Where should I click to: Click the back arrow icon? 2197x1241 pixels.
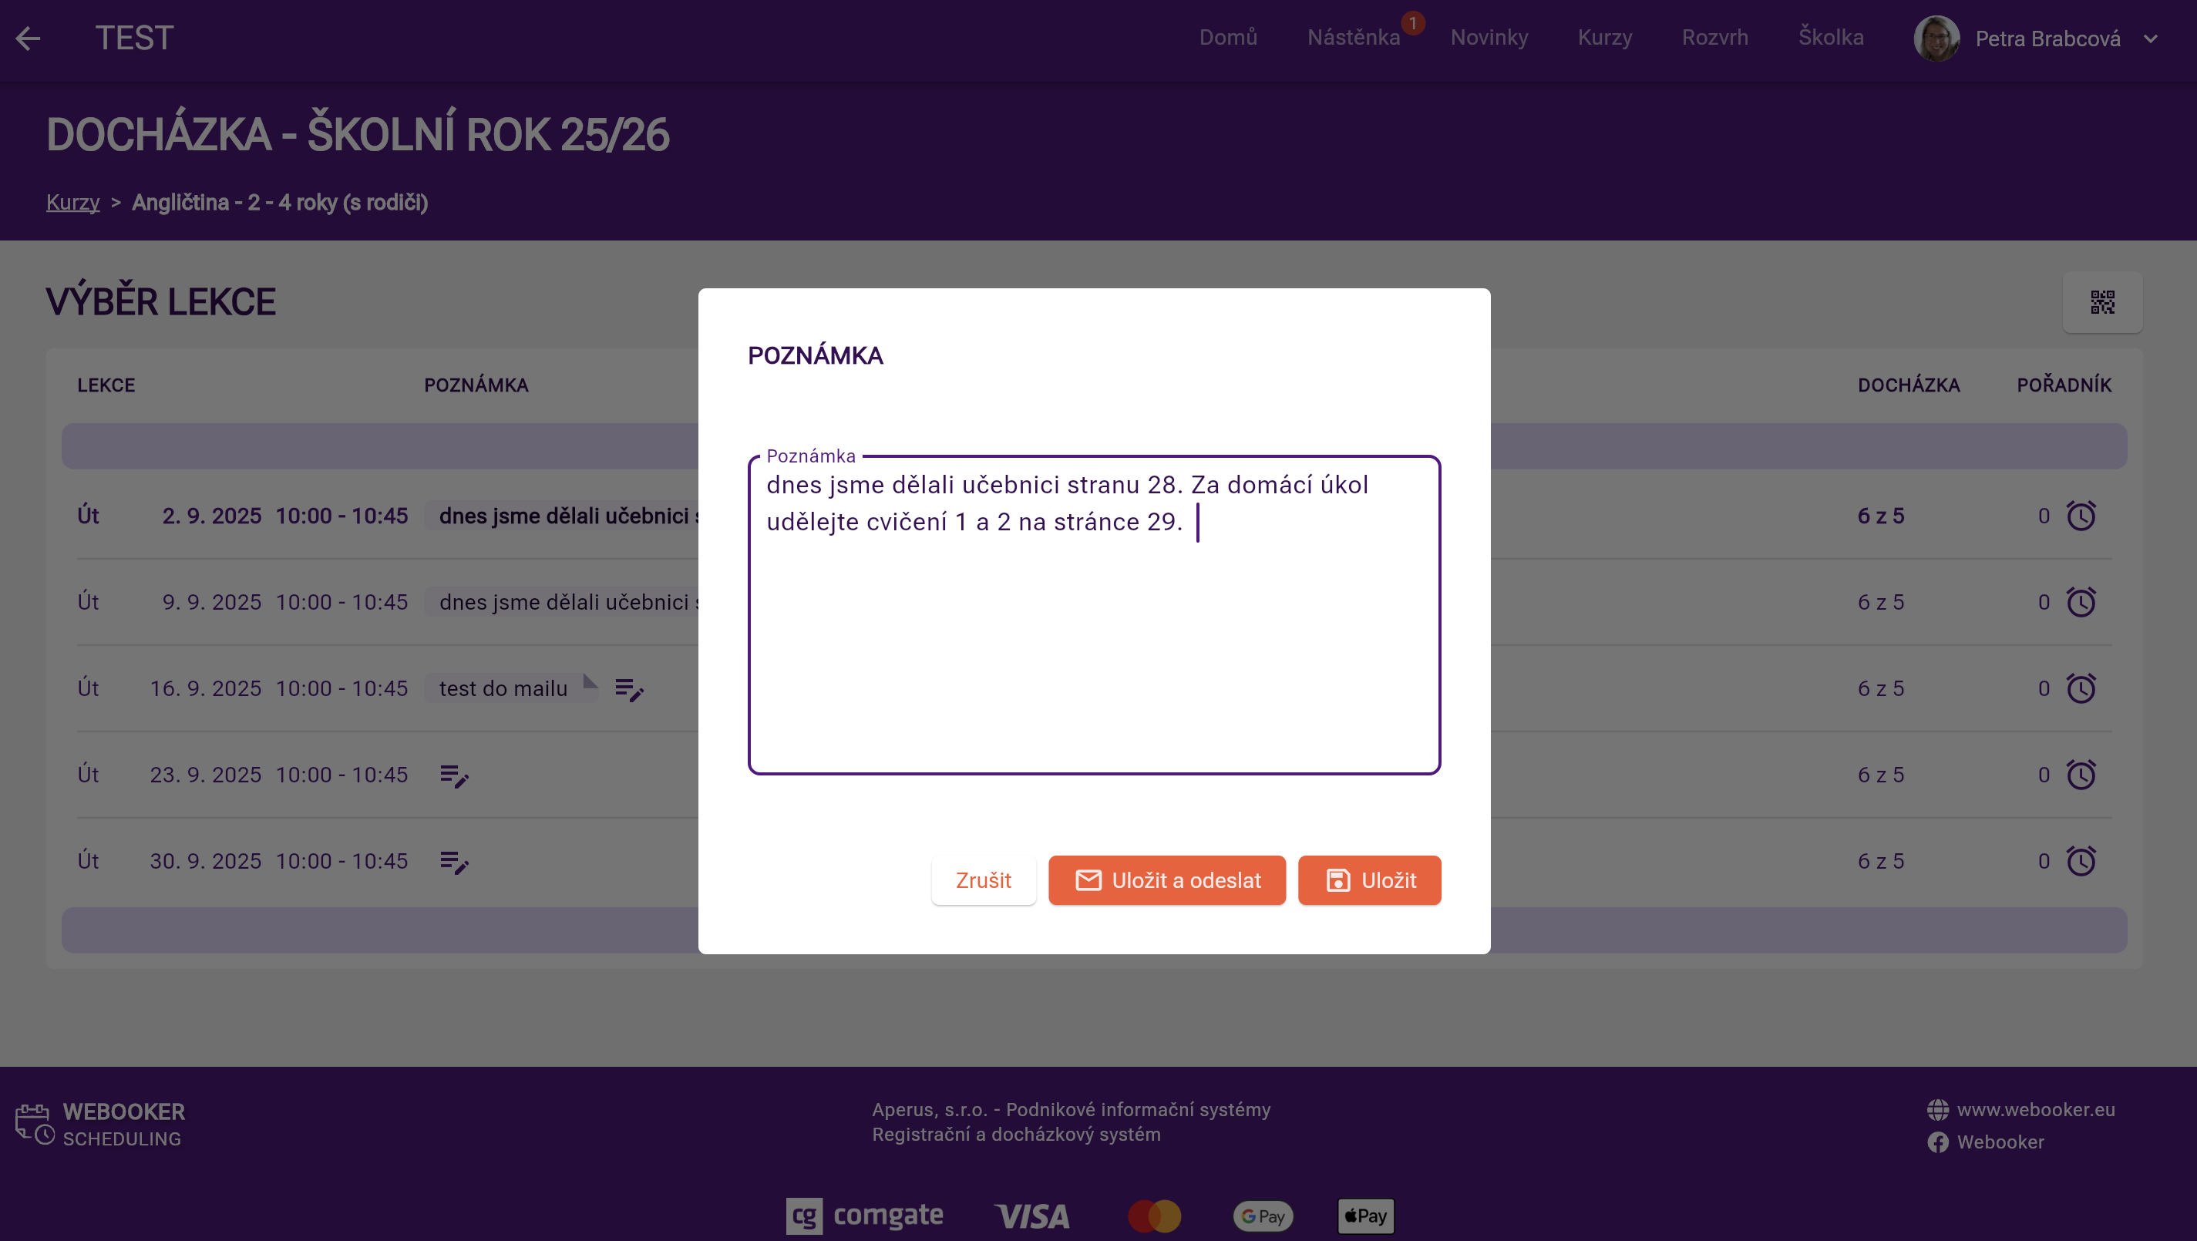point(29,39)
